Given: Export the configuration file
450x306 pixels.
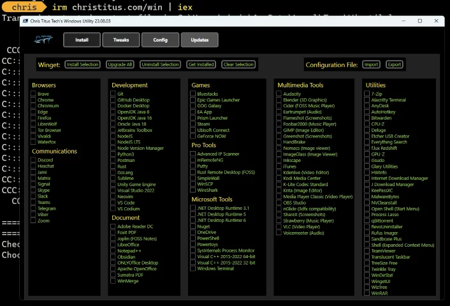Looking at the screenshot, I should coord(395,64).
